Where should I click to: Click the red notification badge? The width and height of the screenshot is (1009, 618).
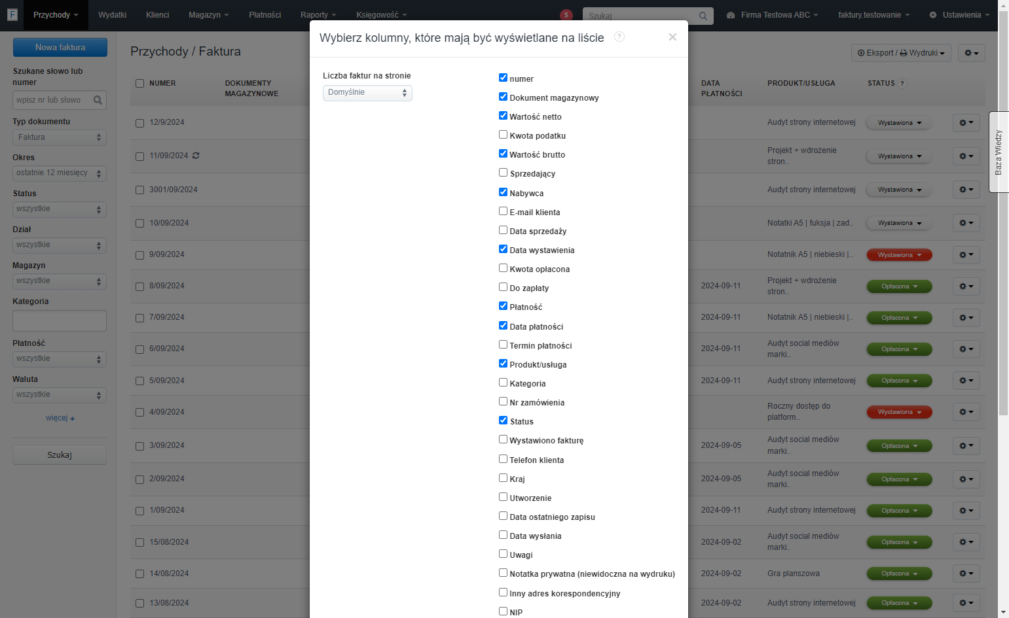(x=566, y=15)
